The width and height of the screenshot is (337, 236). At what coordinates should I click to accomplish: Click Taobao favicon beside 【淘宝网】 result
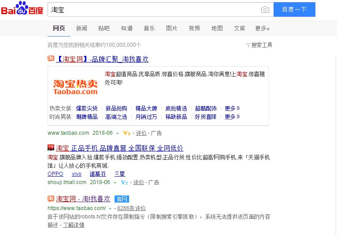[x=51, y=59]
